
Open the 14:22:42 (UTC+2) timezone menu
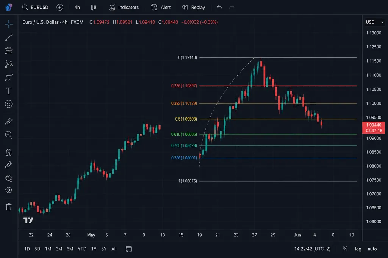(x=312, y=249)
